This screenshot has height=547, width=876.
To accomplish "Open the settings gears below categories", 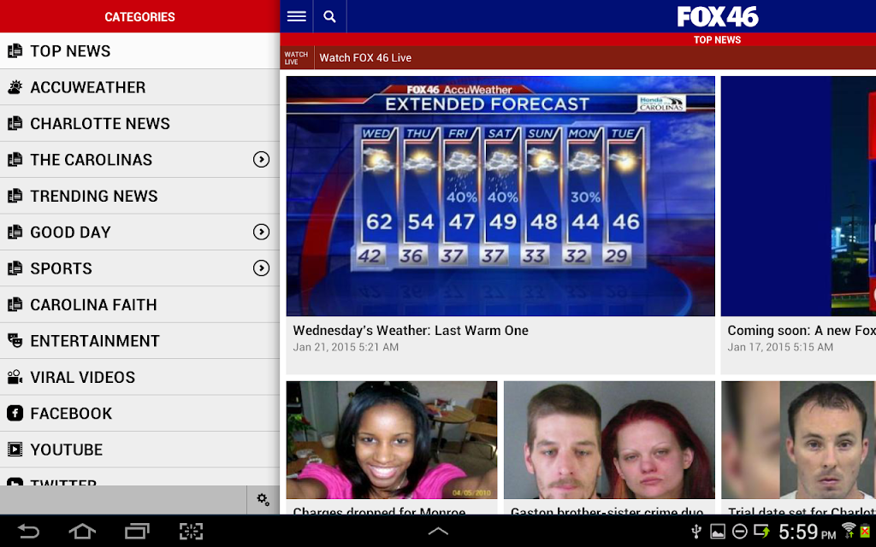I will (x=263, y=499).
